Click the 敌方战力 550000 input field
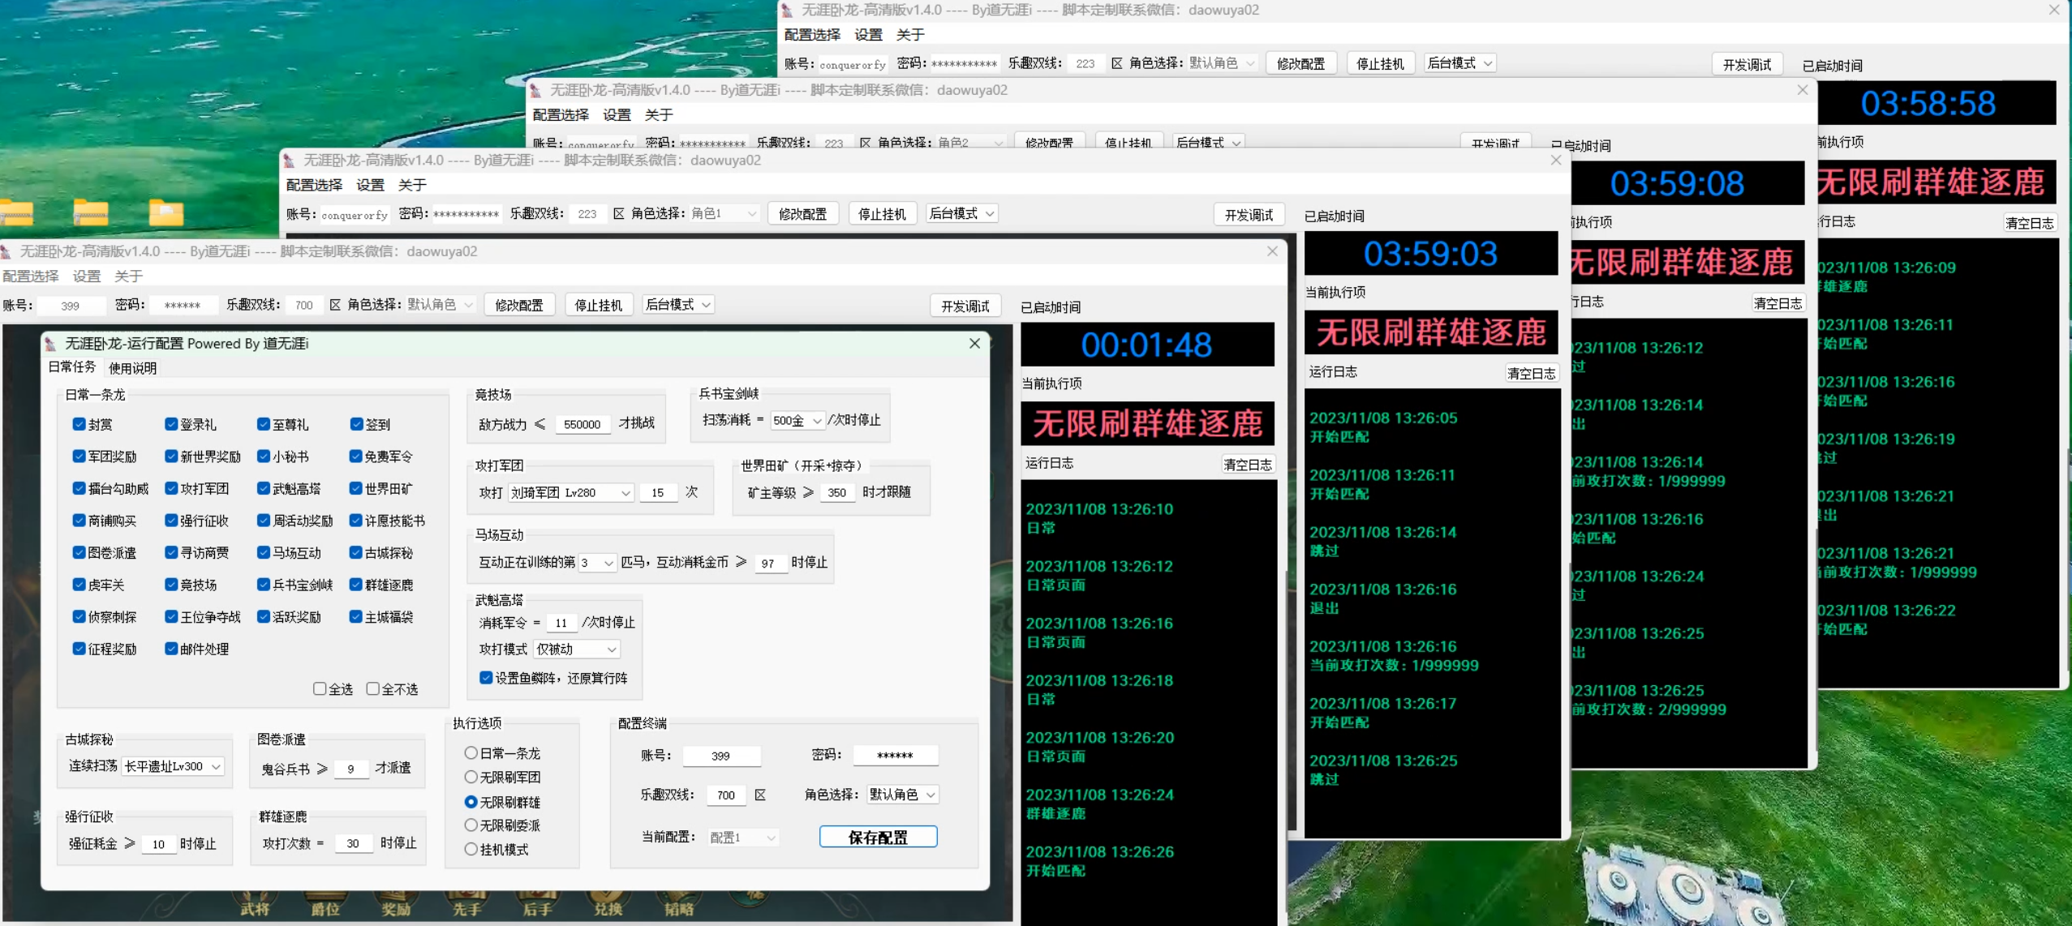This screenshot has height=926, width=2072. [x=582, y=424]
